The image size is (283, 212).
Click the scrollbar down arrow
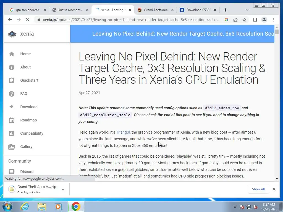[277, 179]
